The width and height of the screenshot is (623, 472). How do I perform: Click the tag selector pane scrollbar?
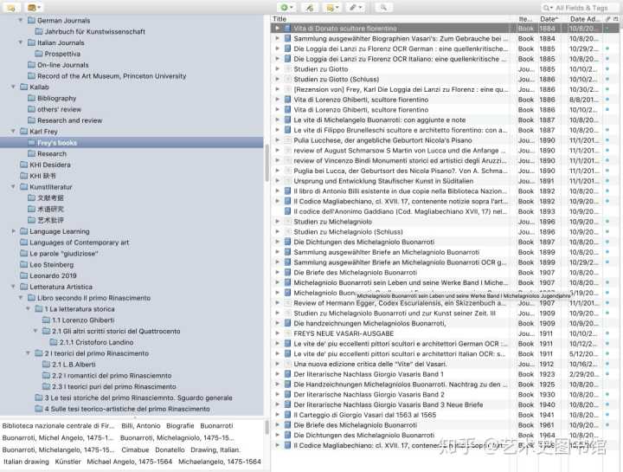point(267,427)
